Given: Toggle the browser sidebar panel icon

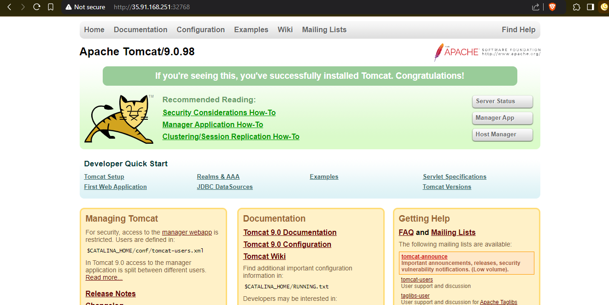Looking at the screenshot, I should click(590, 7).
